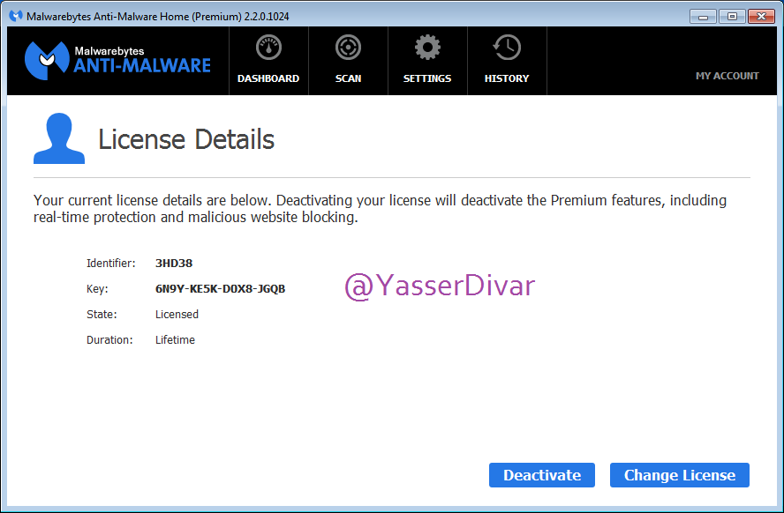Switch to the SCAN tab label
The height and width of the screenshot is (513, 784).
348,78
